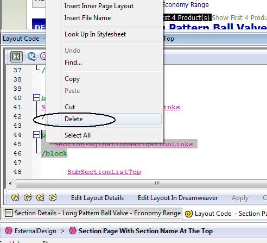Open the SubSectionListTop link in code
The width and height of the screenshot is (267, 243).
tap(104, 172)
